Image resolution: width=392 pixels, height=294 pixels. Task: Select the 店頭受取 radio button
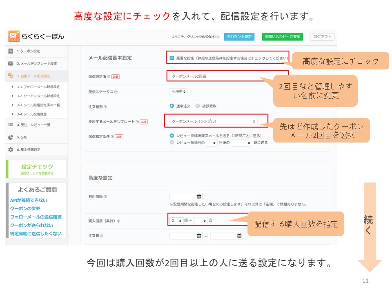[198, 106]
